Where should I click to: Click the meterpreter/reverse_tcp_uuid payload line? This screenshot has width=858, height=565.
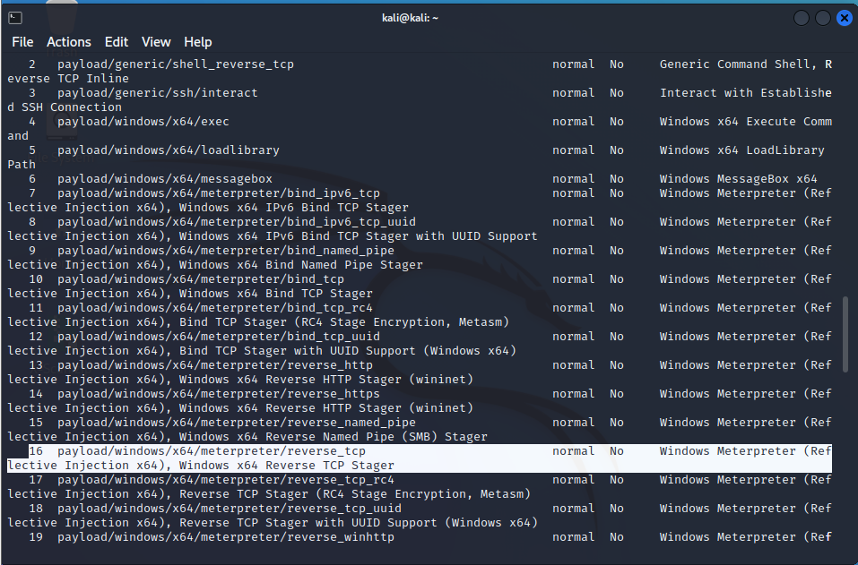pos(230,509)
